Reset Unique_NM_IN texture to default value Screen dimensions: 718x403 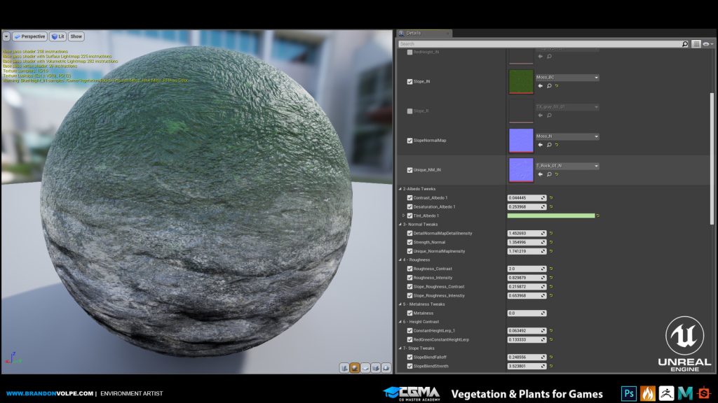pos(557,174)
